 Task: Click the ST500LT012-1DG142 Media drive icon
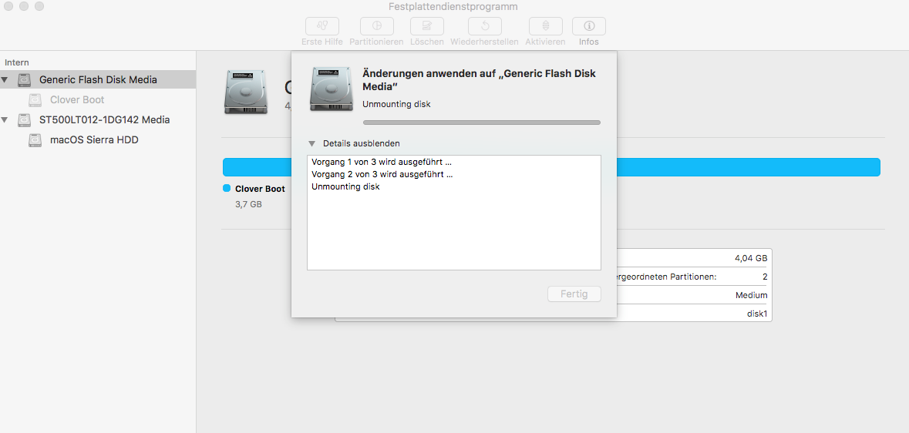25,120
